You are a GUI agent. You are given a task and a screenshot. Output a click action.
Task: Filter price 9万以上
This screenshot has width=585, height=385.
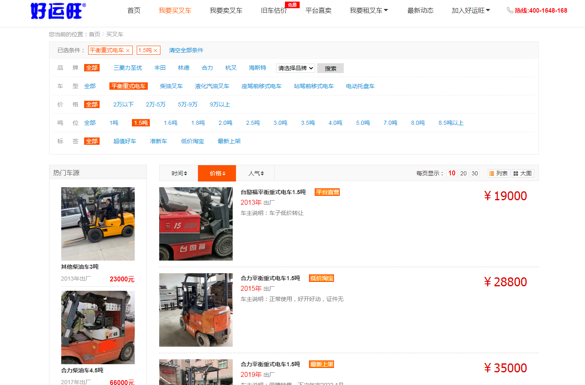click(x=220, y=104)
